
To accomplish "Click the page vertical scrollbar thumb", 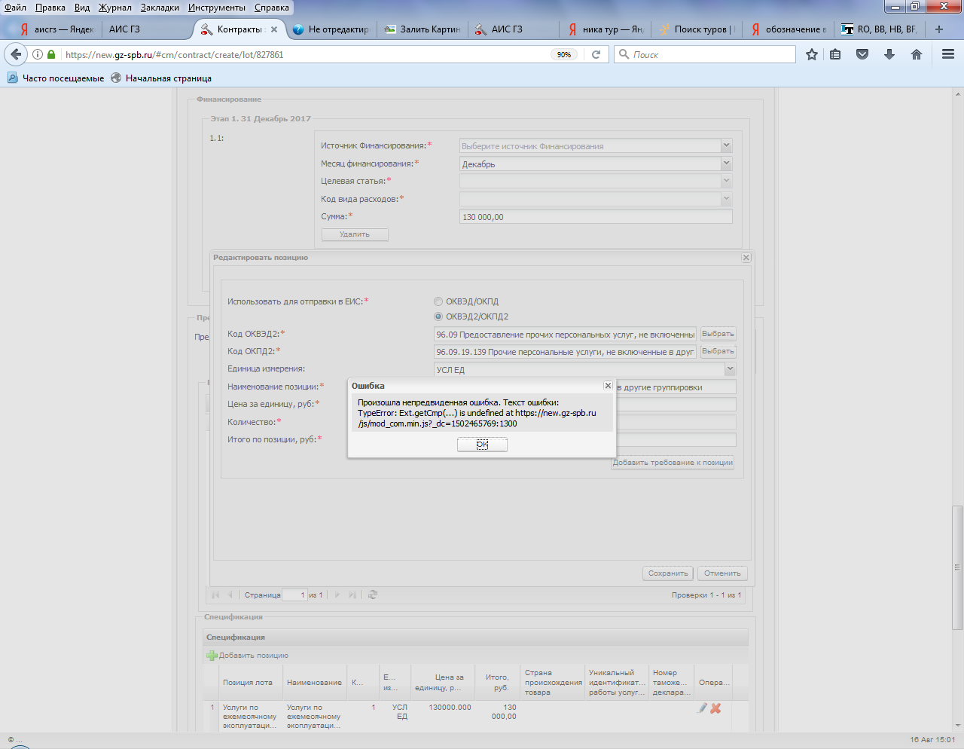I will click(x=957, y=565).
